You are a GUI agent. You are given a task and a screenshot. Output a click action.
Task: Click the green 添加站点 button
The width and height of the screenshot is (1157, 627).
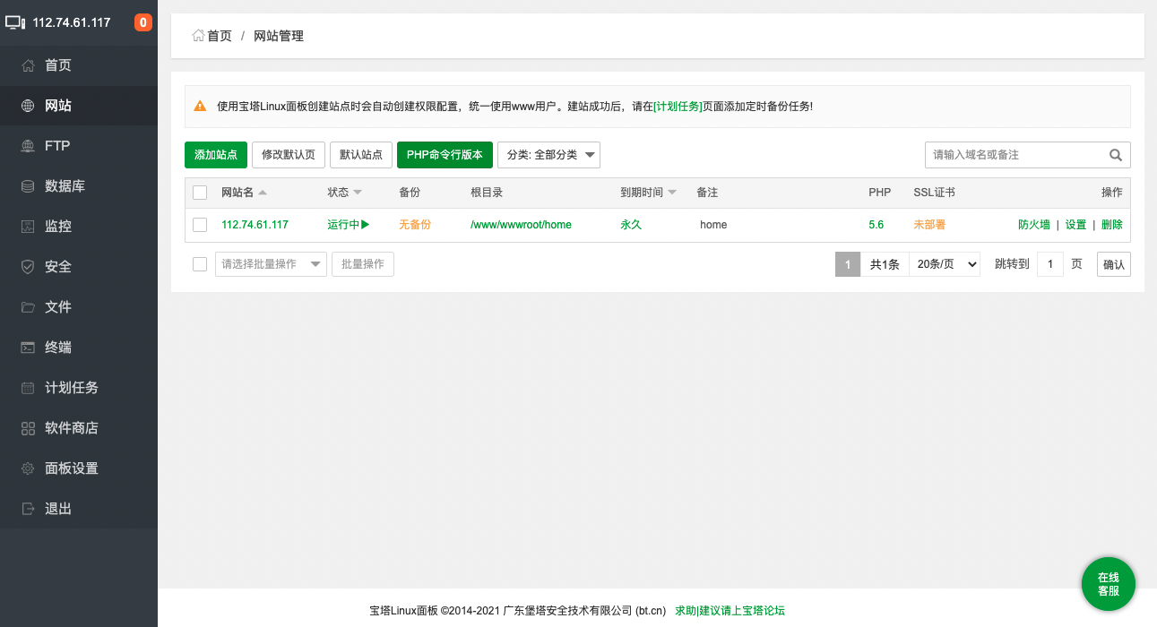click(x=216, y=155)
